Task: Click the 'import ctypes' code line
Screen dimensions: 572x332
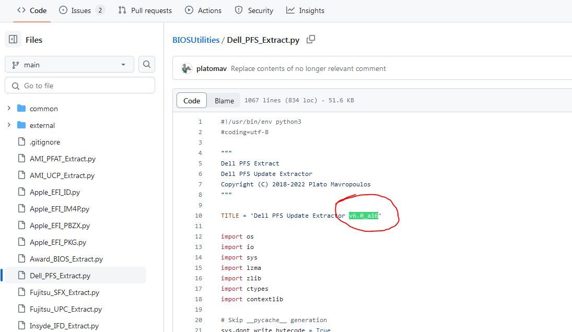Action: 244,289
